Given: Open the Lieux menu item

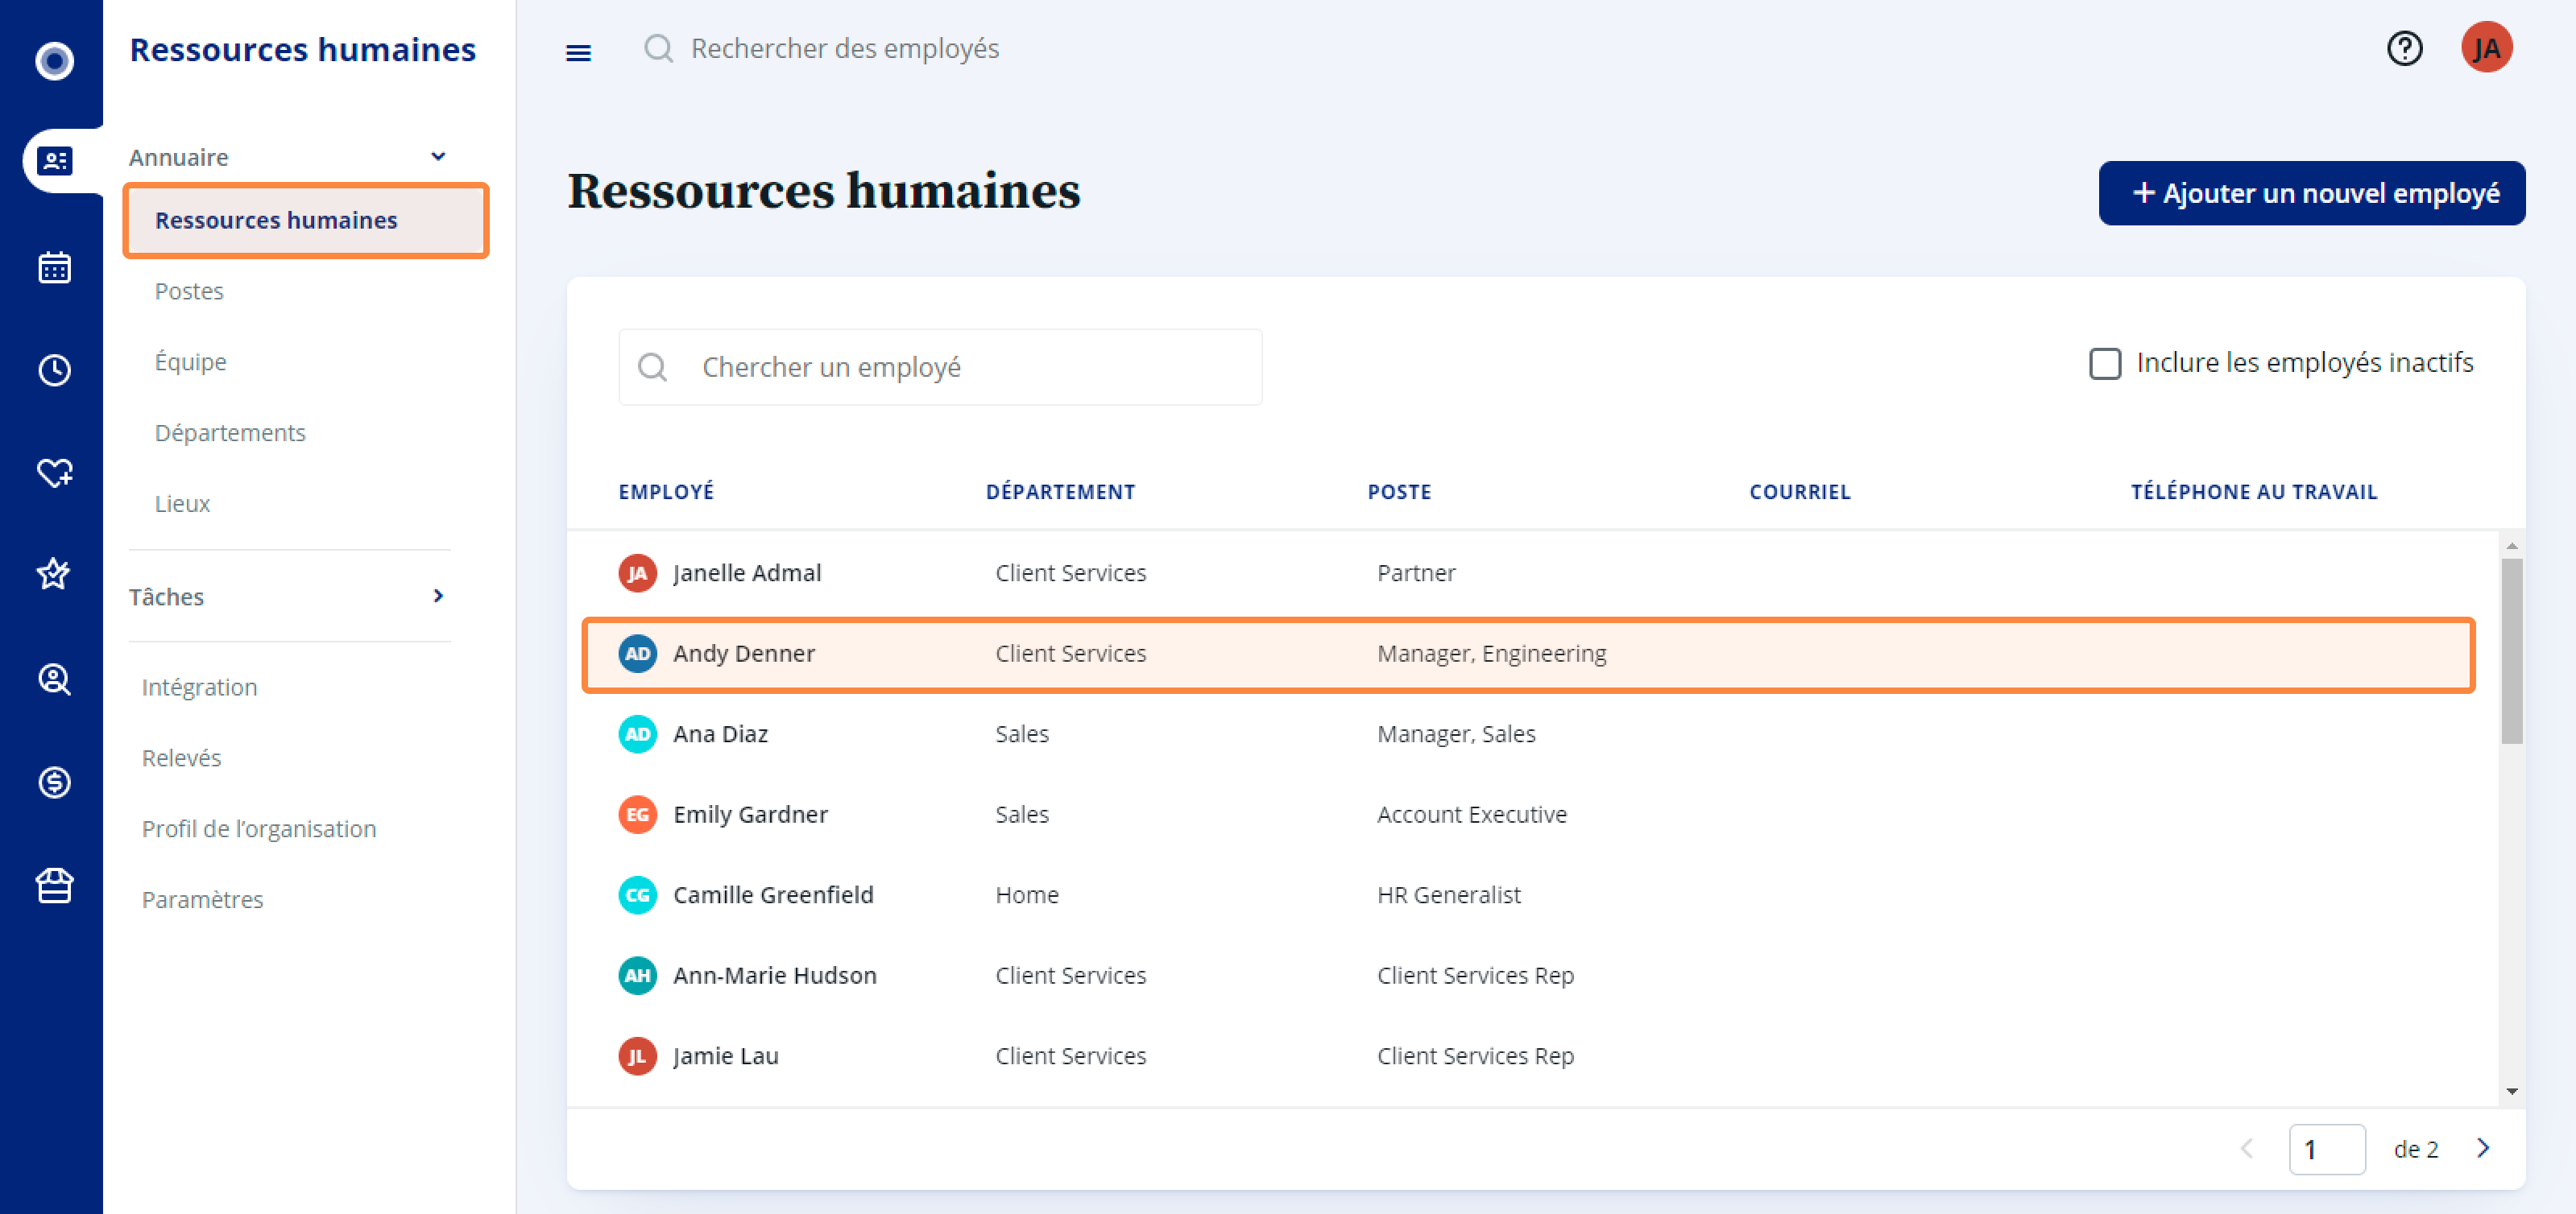Looking at the screenshot, I should (182, 504).
